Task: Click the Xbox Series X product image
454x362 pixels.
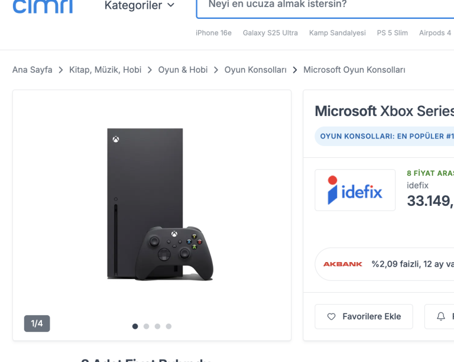Action: (x=160, y=204)
